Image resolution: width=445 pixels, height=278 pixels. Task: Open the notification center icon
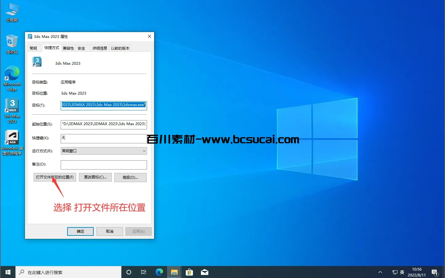(435, 272)
